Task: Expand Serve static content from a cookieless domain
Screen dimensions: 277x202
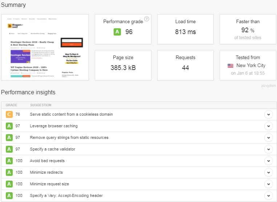Action: (269, 115)
